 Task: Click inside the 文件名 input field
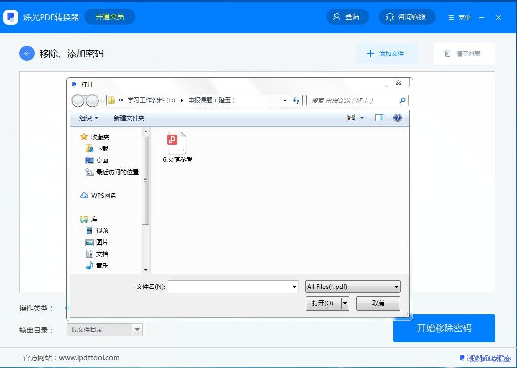[x=229, y=287]
